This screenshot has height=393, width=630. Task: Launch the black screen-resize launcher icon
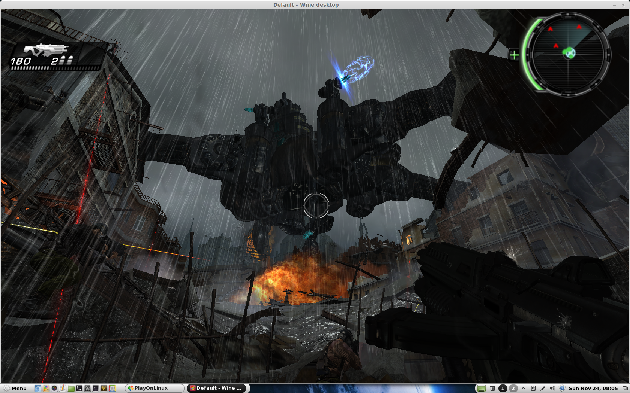79,388
